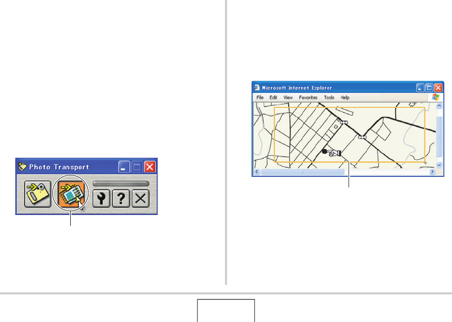
Task: Click the Photo Transport transfer progress bar
Action: [121, 184]
